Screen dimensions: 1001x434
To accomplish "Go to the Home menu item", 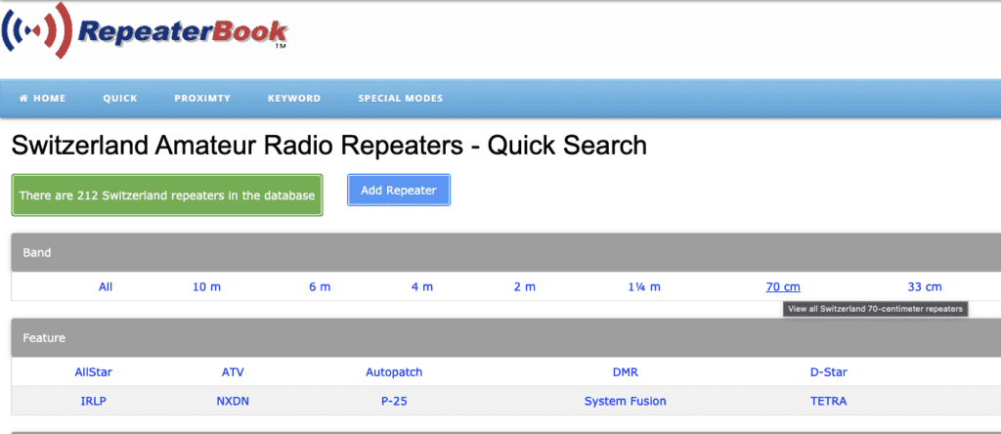I will click(x=42, y=99).
